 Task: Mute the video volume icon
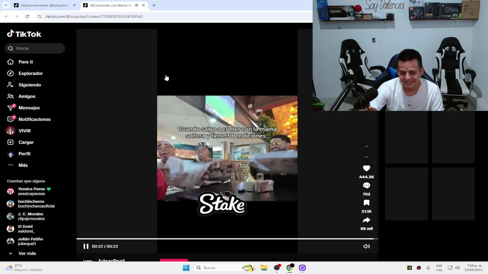pyautogui.click(x=366, y=246)
